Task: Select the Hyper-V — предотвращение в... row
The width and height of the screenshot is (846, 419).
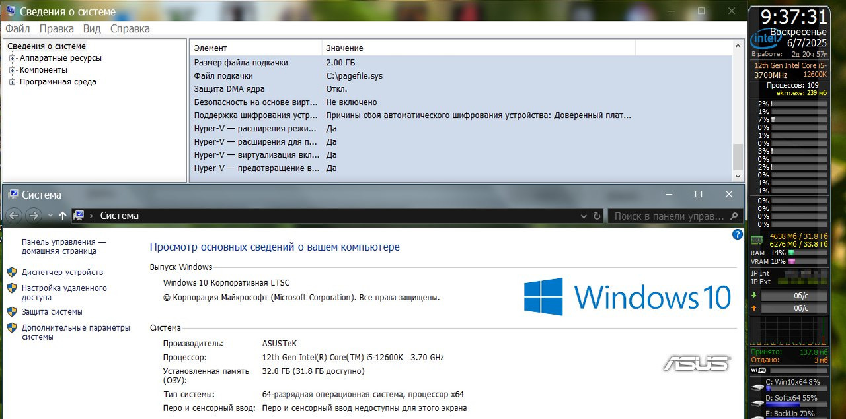Action: (x=461, y=168)
